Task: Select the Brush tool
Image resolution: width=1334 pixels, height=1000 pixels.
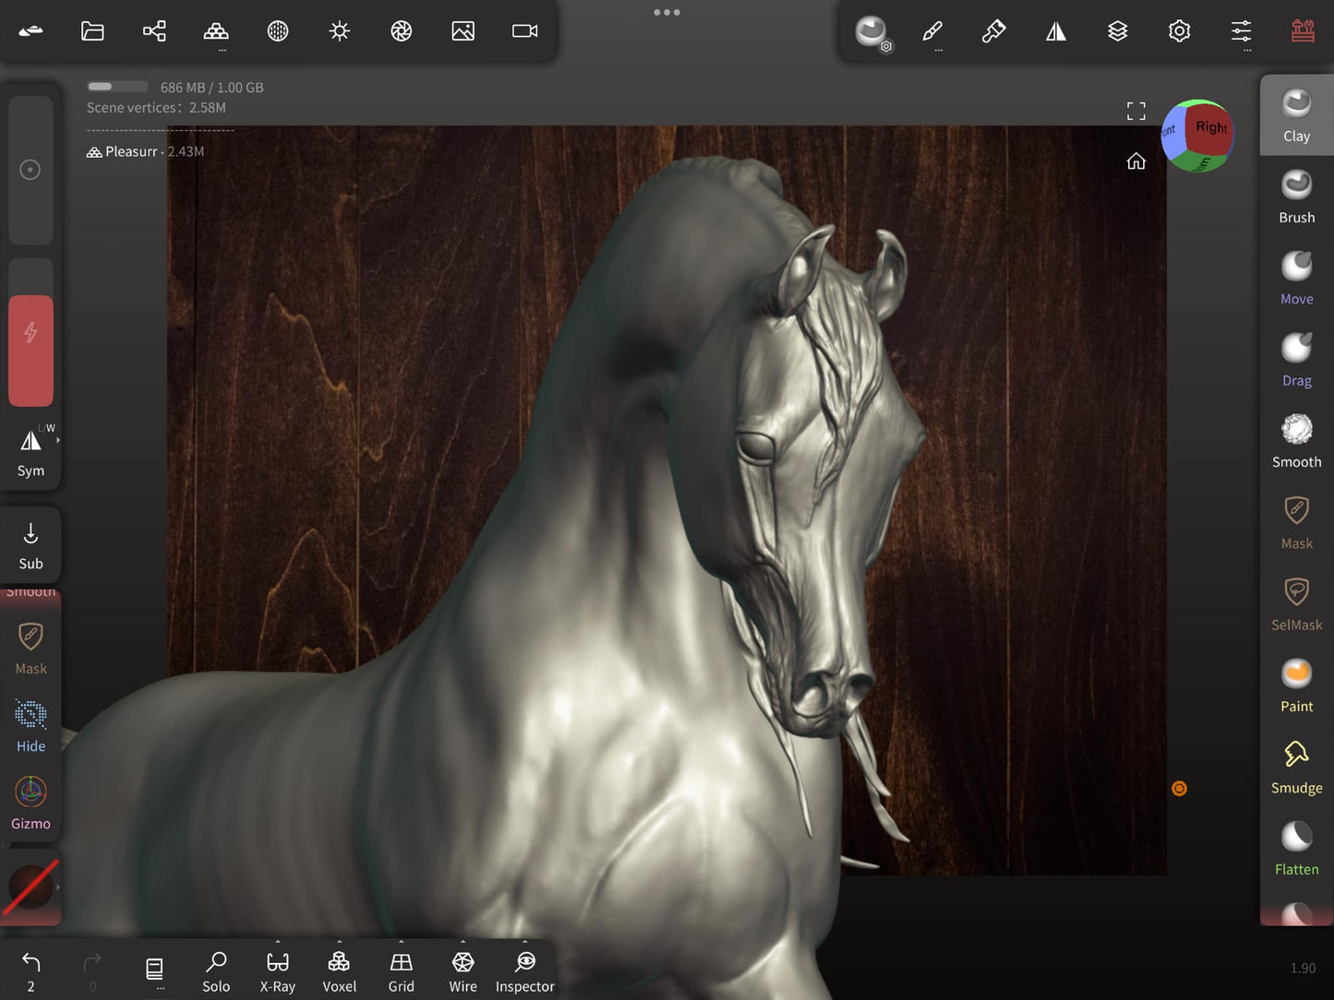Action: [x=1297, y=196]
